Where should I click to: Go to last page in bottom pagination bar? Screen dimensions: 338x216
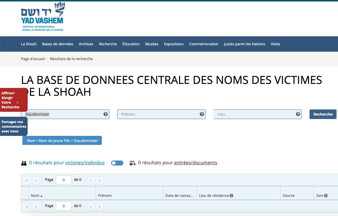[x=100, y=206]
